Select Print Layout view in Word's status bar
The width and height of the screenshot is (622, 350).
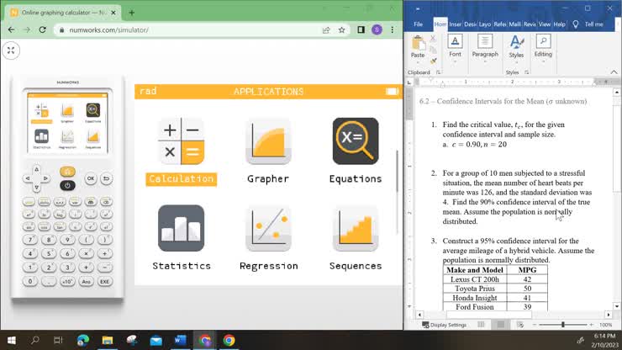pyautogui.click(x=501, y=325)
